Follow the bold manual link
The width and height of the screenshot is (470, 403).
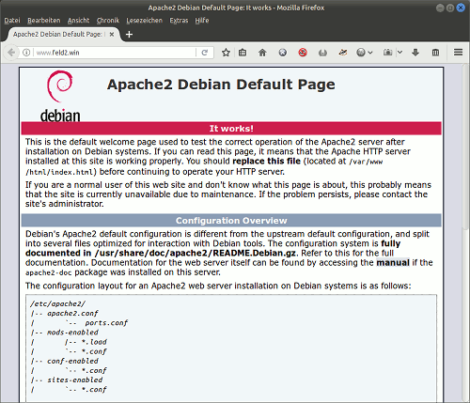click(x=393, y=262)
